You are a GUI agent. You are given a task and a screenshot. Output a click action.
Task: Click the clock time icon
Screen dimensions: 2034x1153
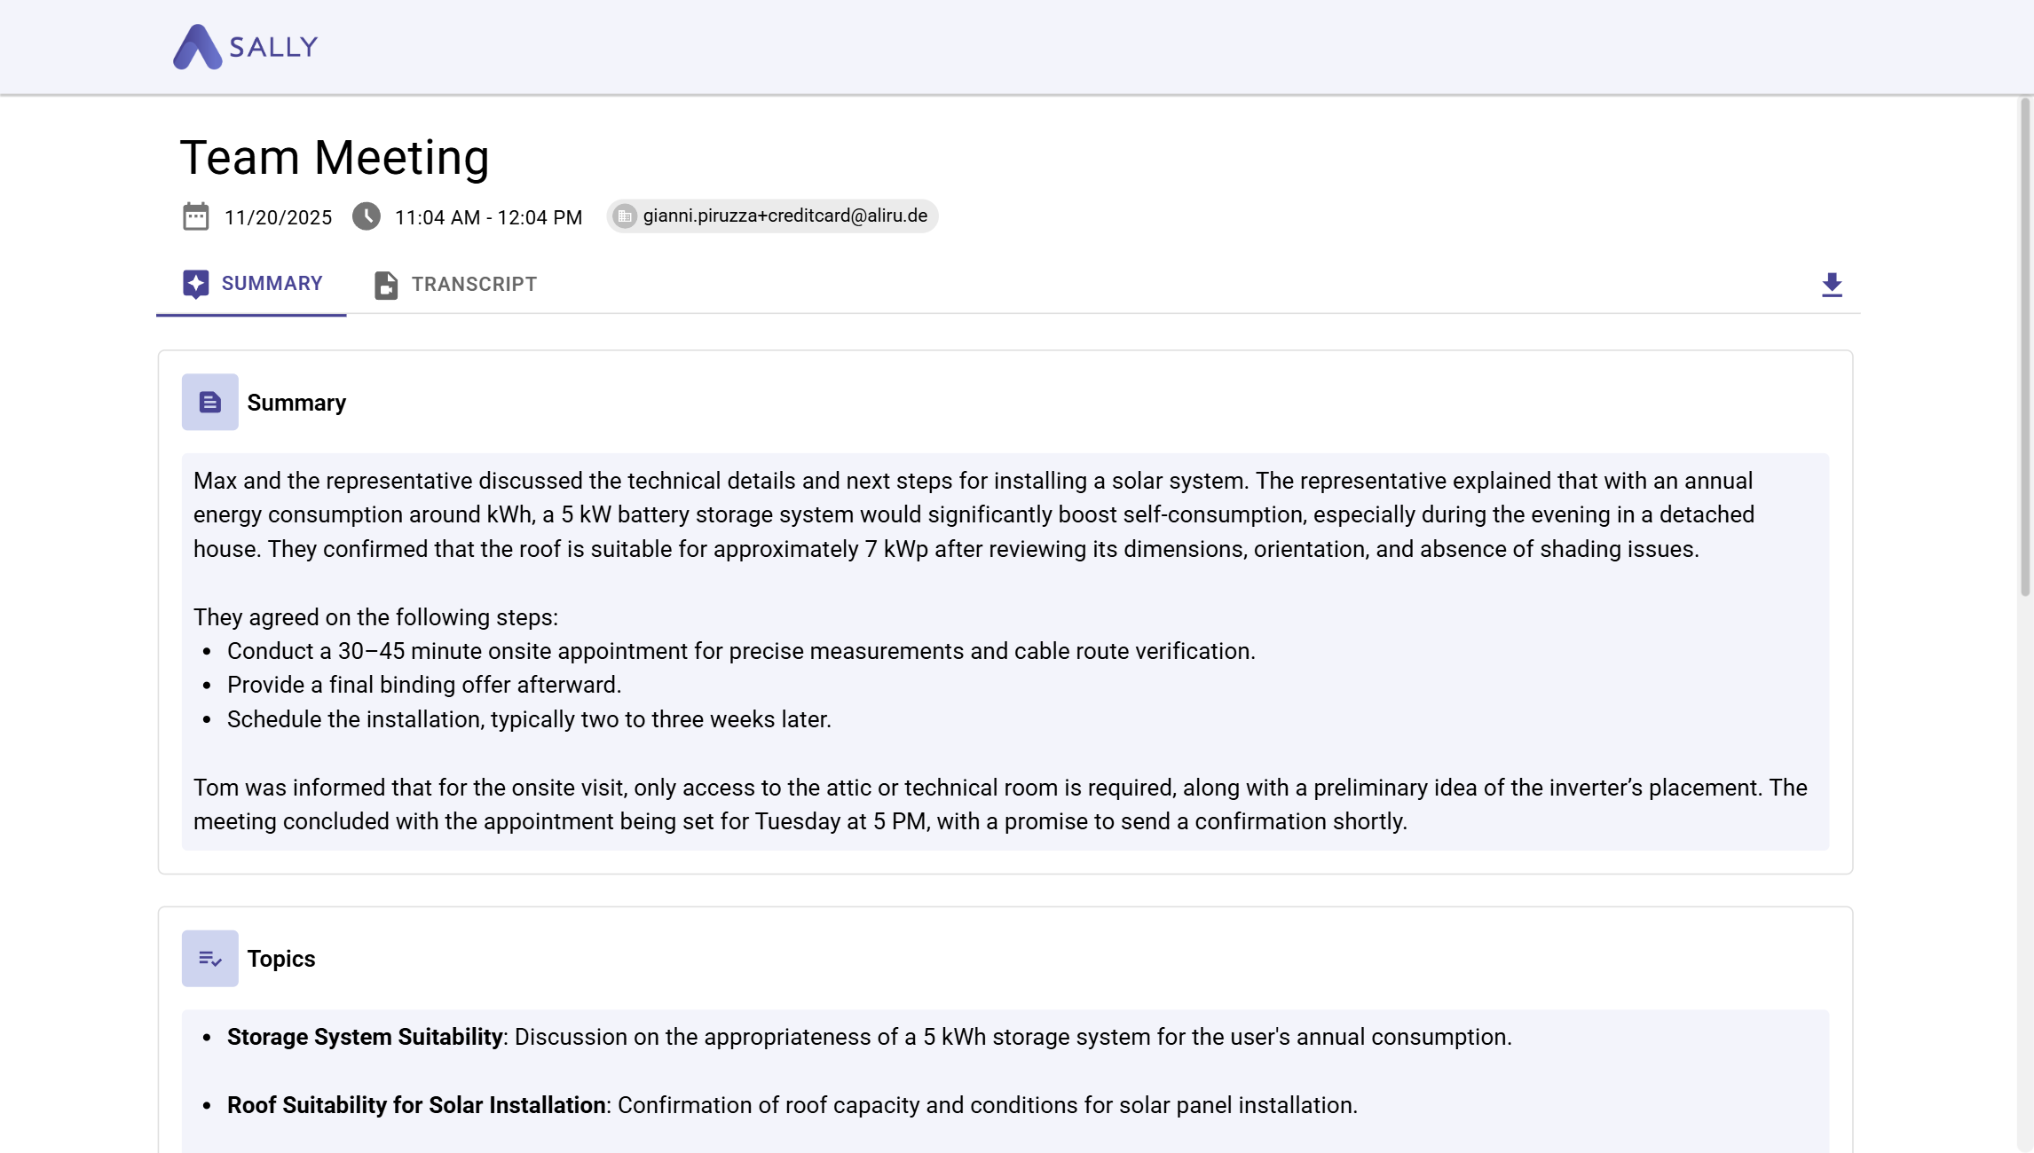(x=366, y=216)
